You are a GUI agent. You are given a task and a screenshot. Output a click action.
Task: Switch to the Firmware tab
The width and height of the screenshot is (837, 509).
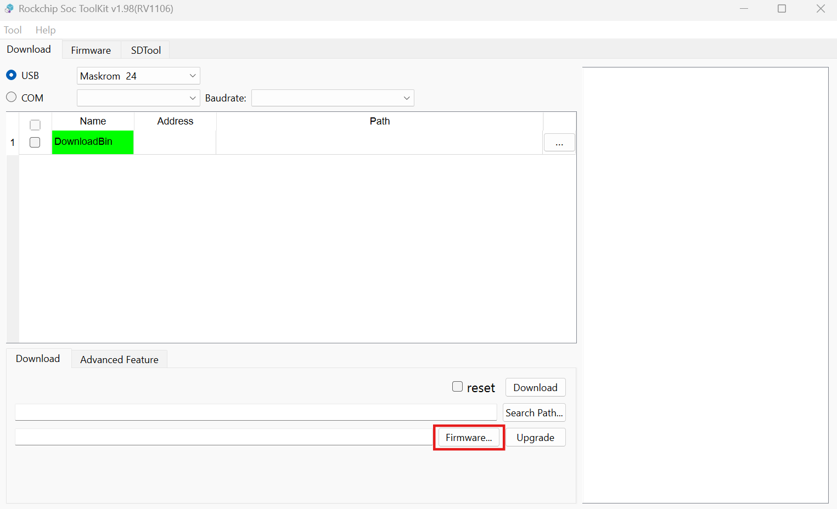91,50
